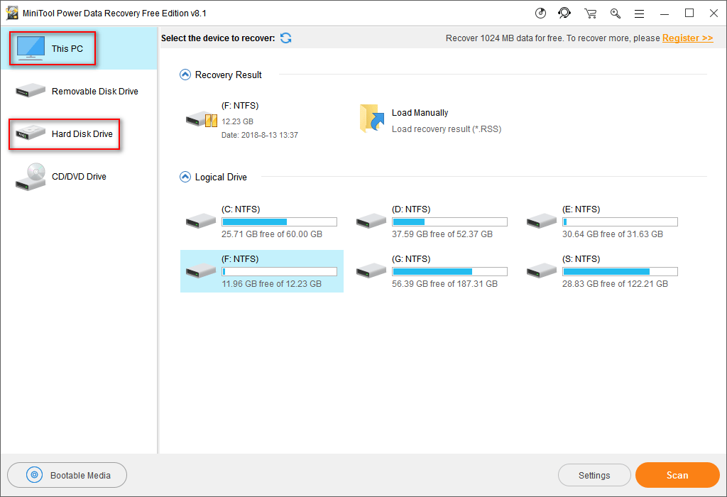Image resolution: width=727 pixels, height=497 pixels.
Task: Select Removable Disk Drive in sidebar
Action: click(79, 91)
